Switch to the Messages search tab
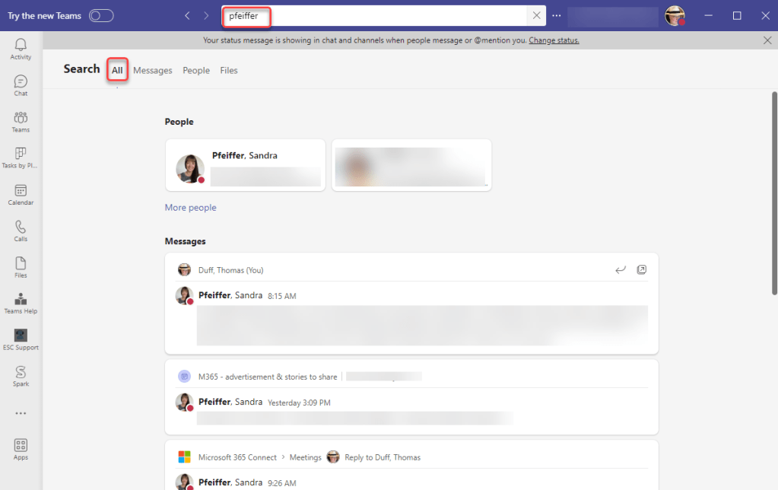This screenshot has width=778, height=490. pyautogui.click(x=153, y=71)
